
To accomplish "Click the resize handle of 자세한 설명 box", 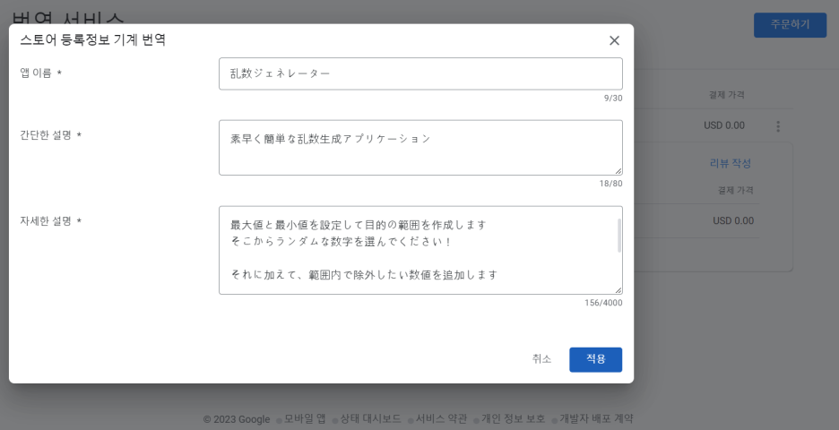I will [618, 290].
